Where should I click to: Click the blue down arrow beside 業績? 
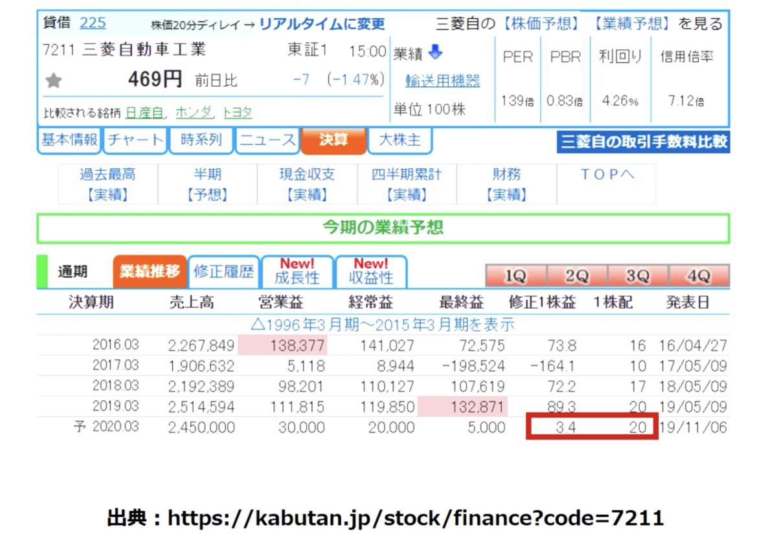(436, 52)
